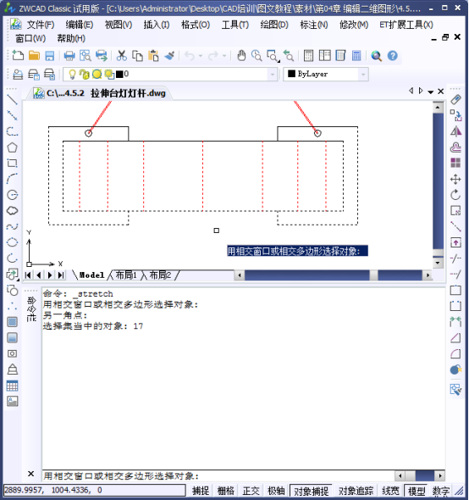Select the Model tab
469x500 pixels.
coord(91,275)
